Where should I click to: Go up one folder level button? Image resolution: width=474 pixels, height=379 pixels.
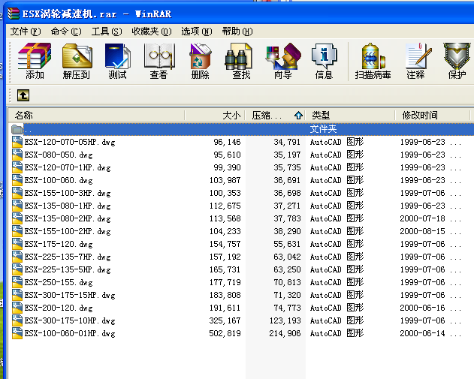[23, 95]
